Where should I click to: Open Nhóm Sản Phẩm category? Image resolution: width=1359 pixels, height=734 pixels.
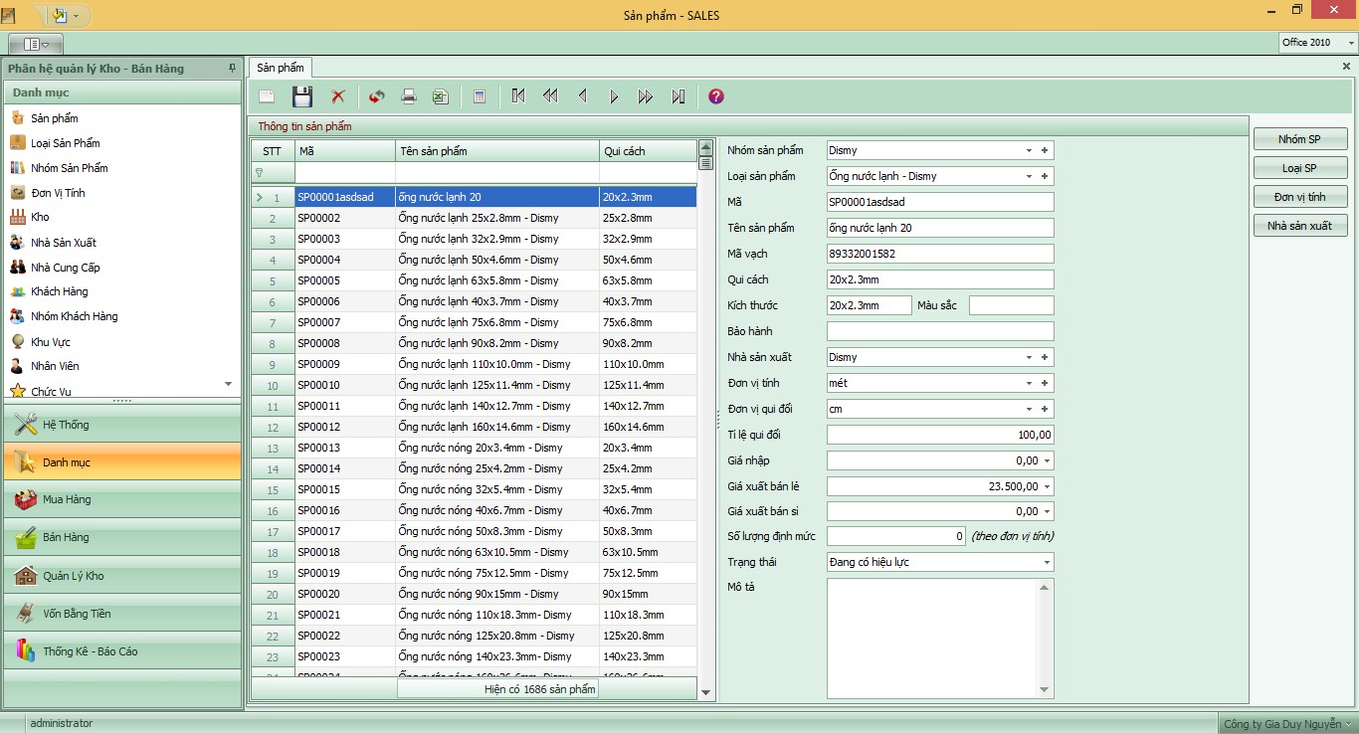pyautogui.click(x=69, y=168)
